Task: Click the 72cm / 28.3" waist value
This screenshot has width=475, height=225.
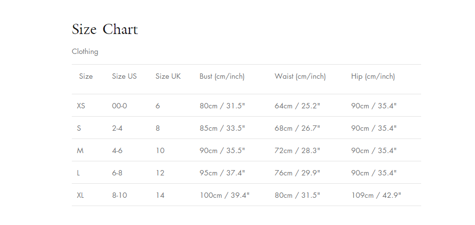Action: click(297, 151)
